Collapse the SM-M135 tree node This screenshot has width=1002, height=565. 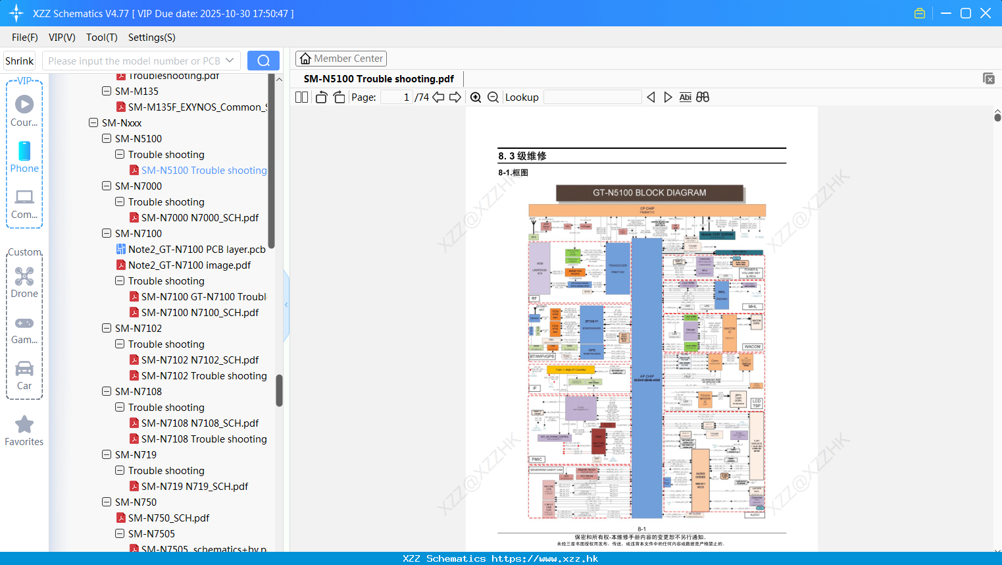pyautogui.click(x=107, y=91)
